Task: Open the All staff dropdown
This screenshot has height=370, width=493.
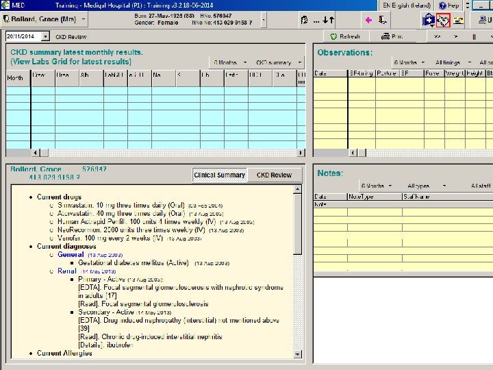Action: 481,186
